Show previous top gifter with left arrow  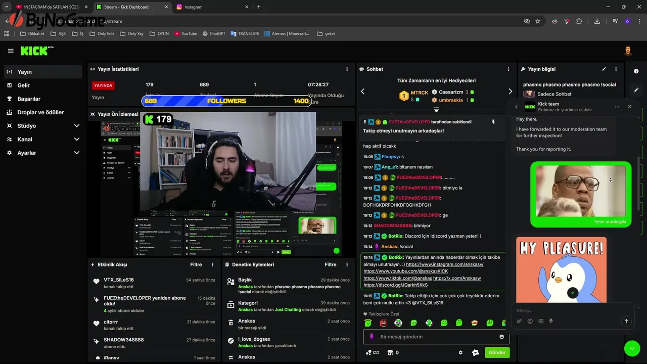coord(362,92)
